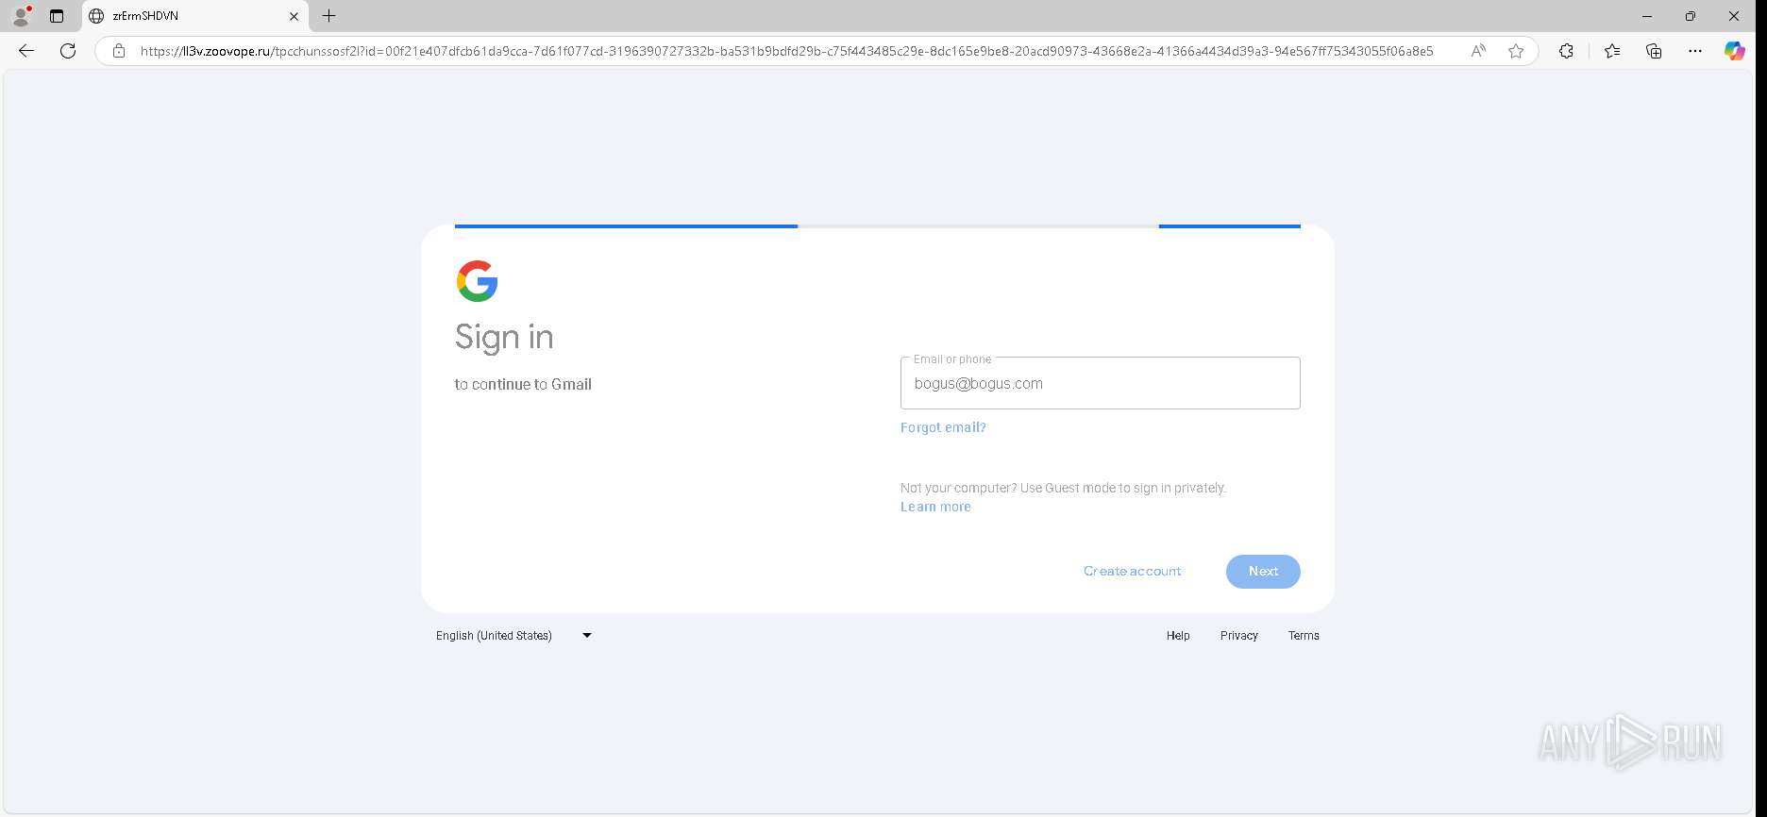Open the Collections icon

click(1654, 51)
